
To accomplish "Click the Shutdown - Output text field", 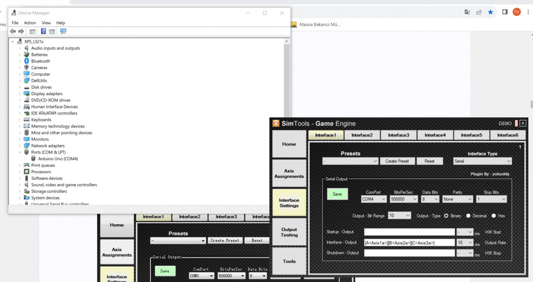I will coord(409,253).
